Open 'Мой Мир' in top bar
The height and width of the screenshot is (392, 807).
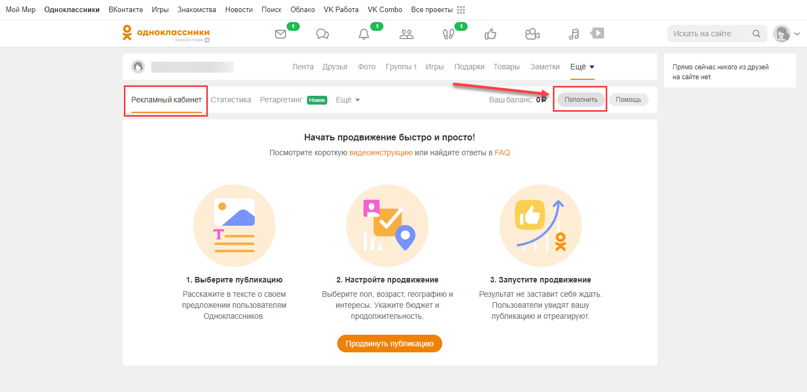click(x=20, y=10)
